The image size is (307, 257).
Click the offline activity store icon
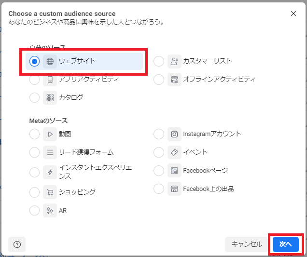coord(174,80)
